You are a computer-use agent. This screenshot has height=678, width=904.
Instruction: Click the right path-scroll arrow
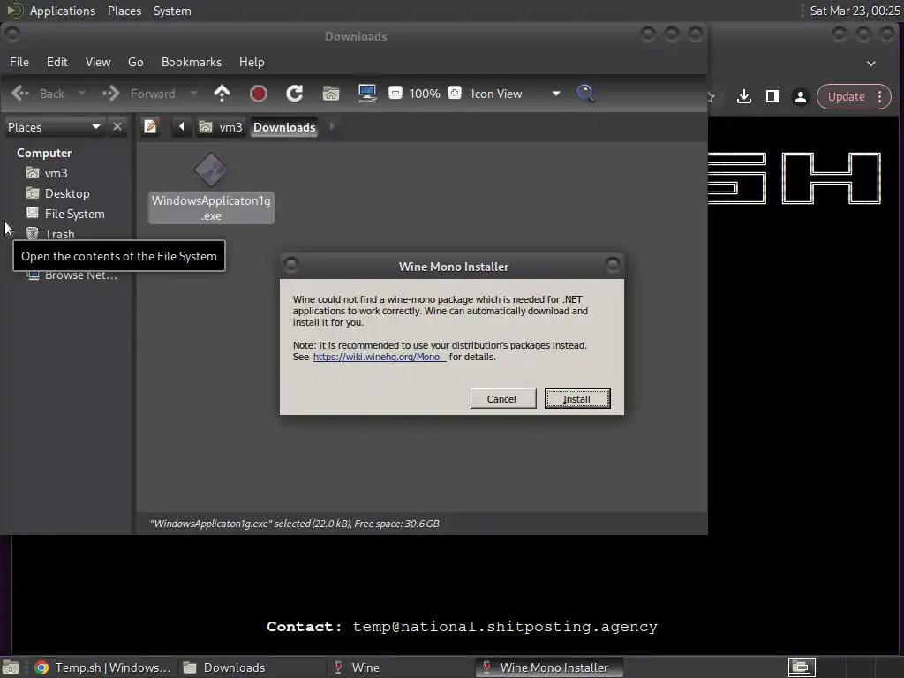click(x=332, y=126)
